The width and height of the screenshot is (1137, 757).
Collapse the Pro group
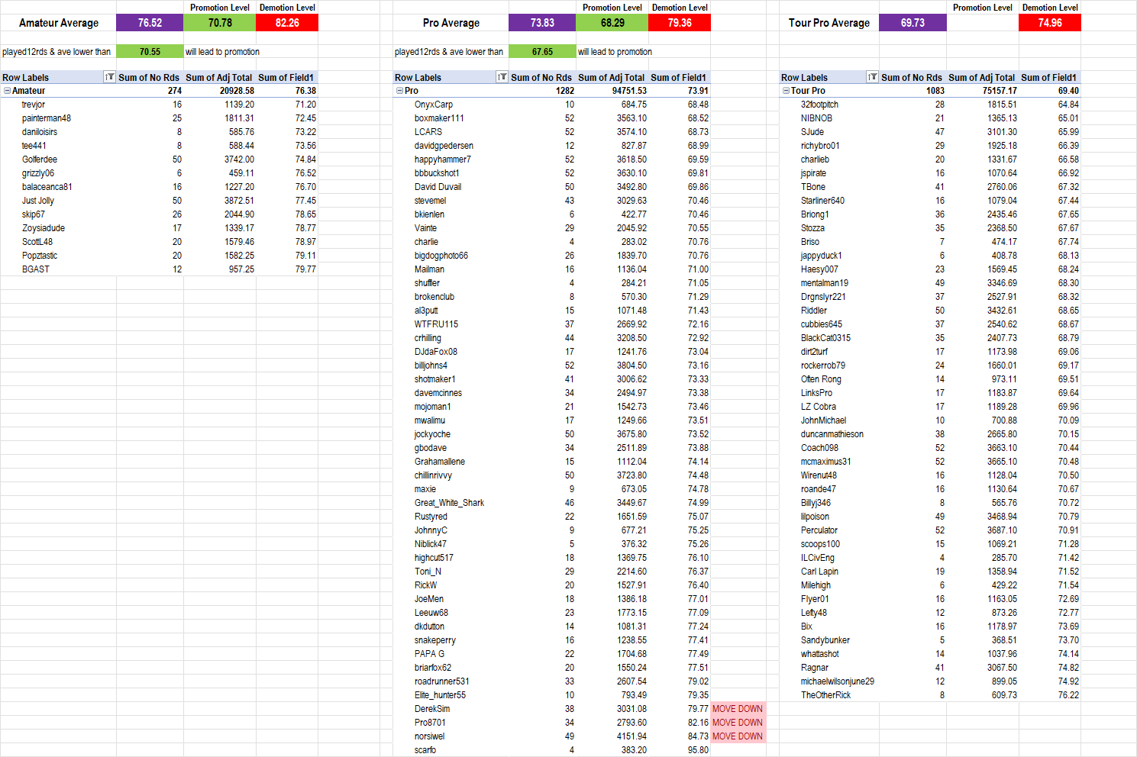(x=399, y=91)
